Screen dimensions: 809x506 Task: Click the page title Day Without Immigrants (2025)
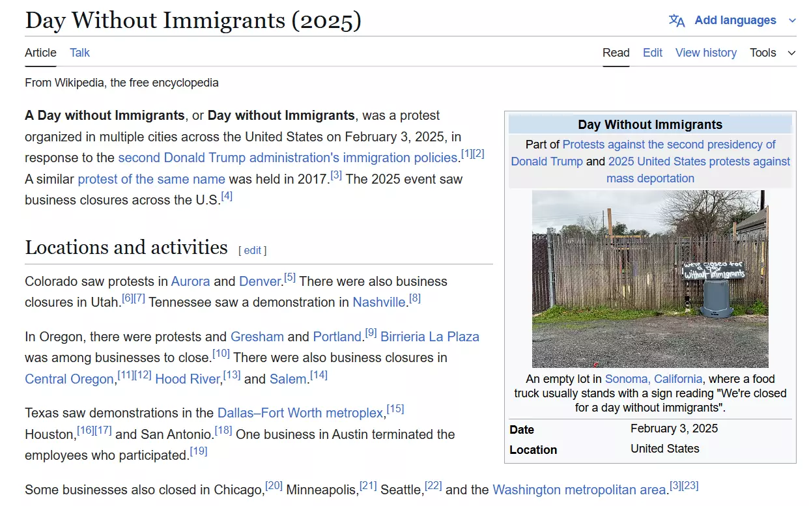[x=193, y=20]
